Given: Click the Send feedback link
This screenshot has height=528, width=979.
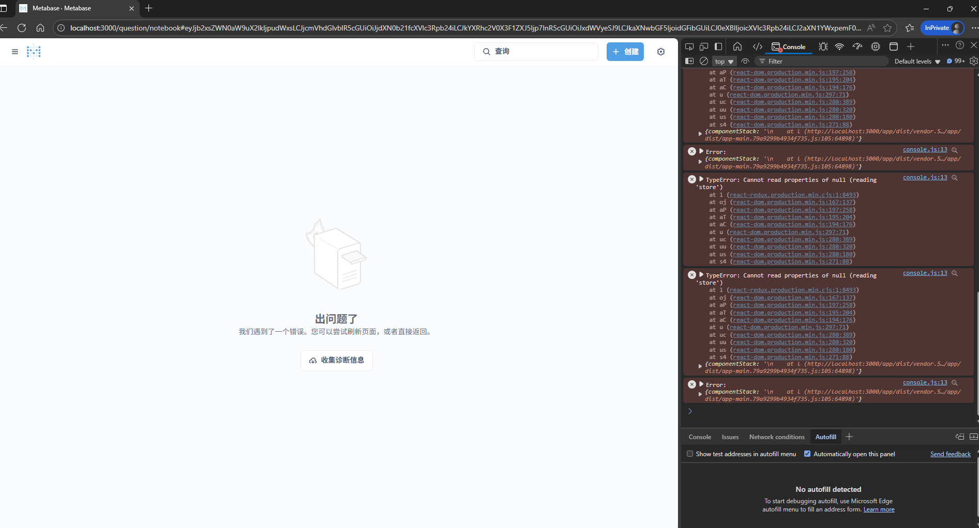Looking at the screenshot, I should click(950, 454).
